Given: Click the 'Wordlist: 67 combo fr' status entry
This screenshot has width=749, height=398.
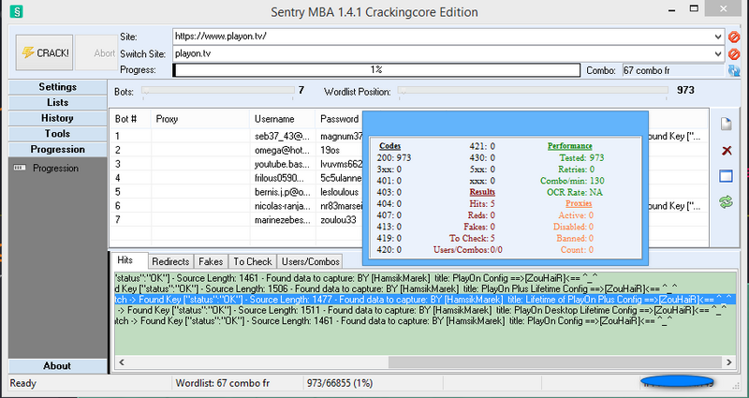Looking at the screenshot, I should click(223, 383).
